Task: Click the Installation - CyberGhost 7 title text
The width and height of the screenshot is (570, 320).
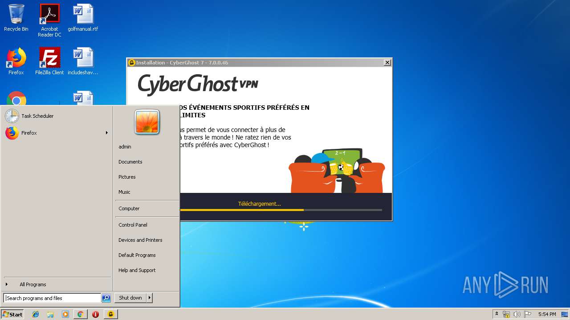Action: [x=182, y=63]
